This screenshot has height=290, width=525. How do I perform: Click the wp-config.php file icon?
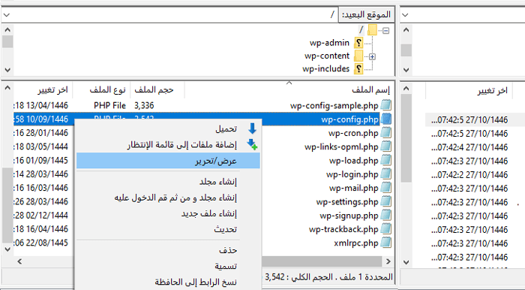(x=386, y=119)
